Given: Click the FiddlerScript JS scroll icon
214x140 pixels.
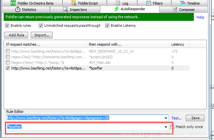Looking at the screenshot, I should [74, 3].
